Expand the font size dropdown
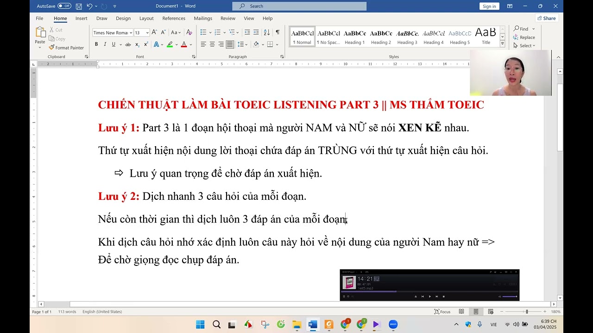Viewport: 593px width, 333px height. click(x=147, y=33)
